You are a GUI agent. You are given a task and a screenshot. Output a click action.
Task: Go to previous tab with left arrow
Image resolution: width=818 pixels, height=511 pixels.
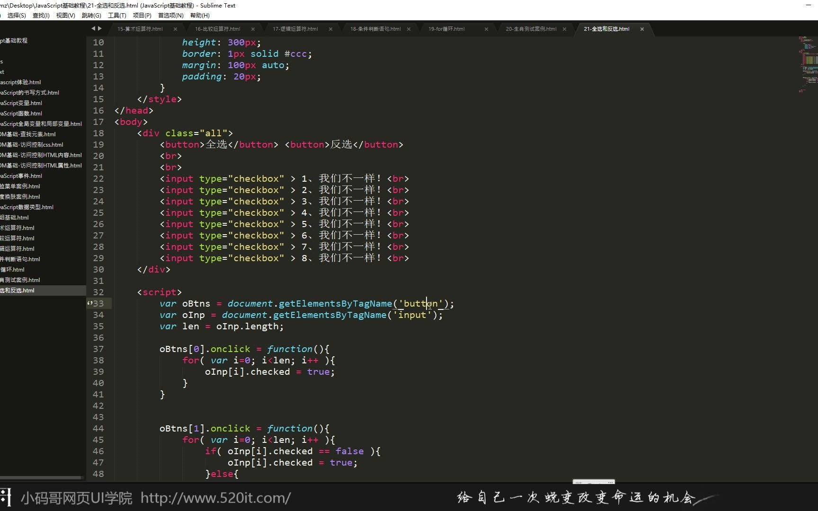(93, 28)
